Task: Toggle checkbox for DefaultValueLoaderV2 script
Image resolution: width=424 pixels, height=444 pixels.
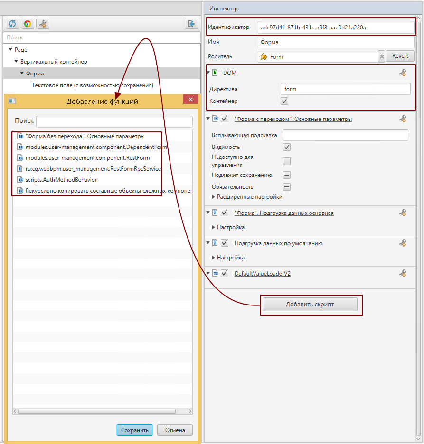Action: pyautogui.click(x=225, y=273)
